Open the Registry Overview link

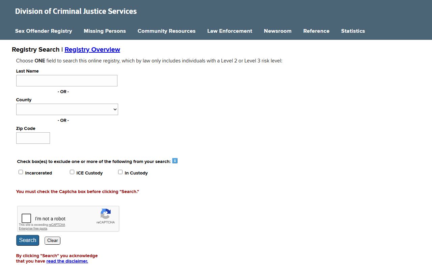coord(92,50)
